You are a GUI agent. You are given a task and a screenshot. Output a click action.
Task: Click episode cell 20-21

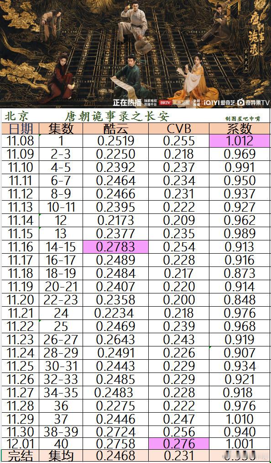tap(61, 287)
